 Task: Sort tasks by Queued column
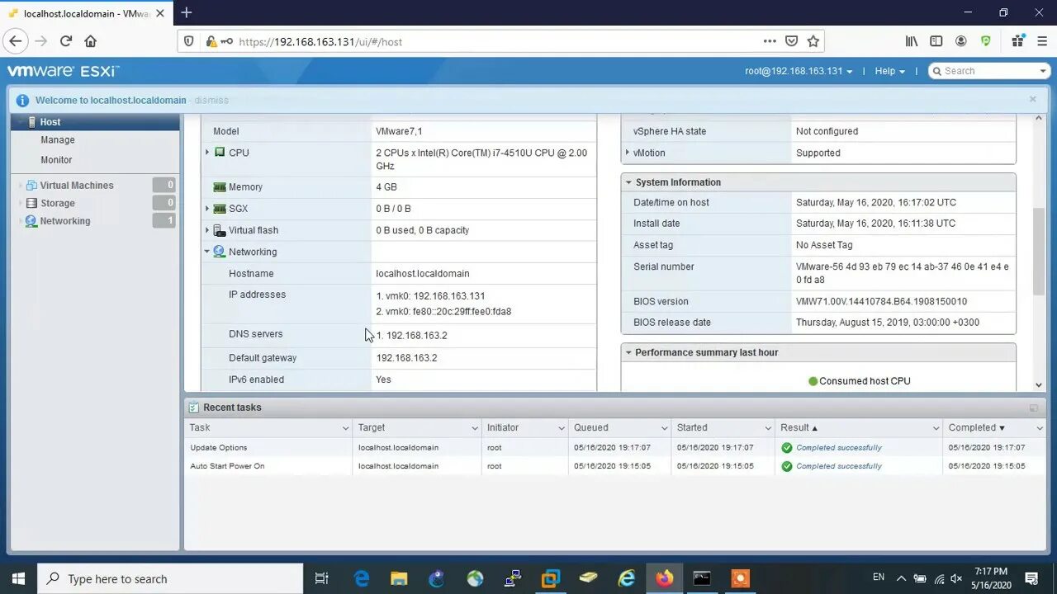point(591,427)
